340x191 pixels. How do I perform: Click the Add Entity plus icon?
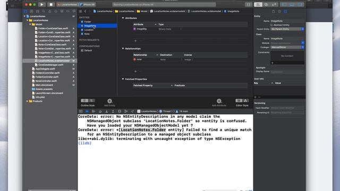pyautogui.click(x=109, y=101)
